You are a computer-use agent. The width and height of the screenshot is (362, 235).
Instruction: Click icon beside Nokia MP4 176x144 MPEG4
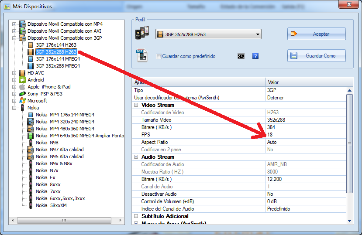coord(31,115)
